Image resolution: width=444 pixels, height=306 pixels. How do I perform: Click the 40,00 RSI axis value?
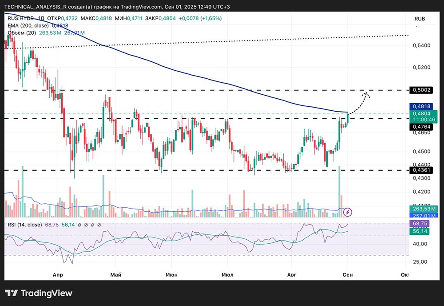point(420,244)
